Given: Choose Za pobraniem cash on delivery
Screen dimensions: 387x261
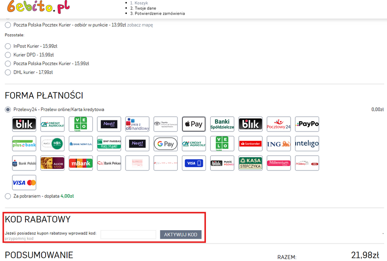Looking at the screenshot, I should click(x=8, y=196).
